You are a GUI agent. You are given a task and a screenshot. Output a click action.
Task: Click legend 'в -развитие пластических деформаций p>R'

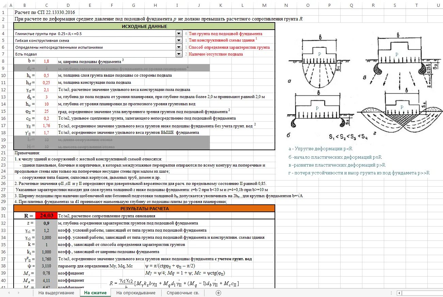point(337,165)
